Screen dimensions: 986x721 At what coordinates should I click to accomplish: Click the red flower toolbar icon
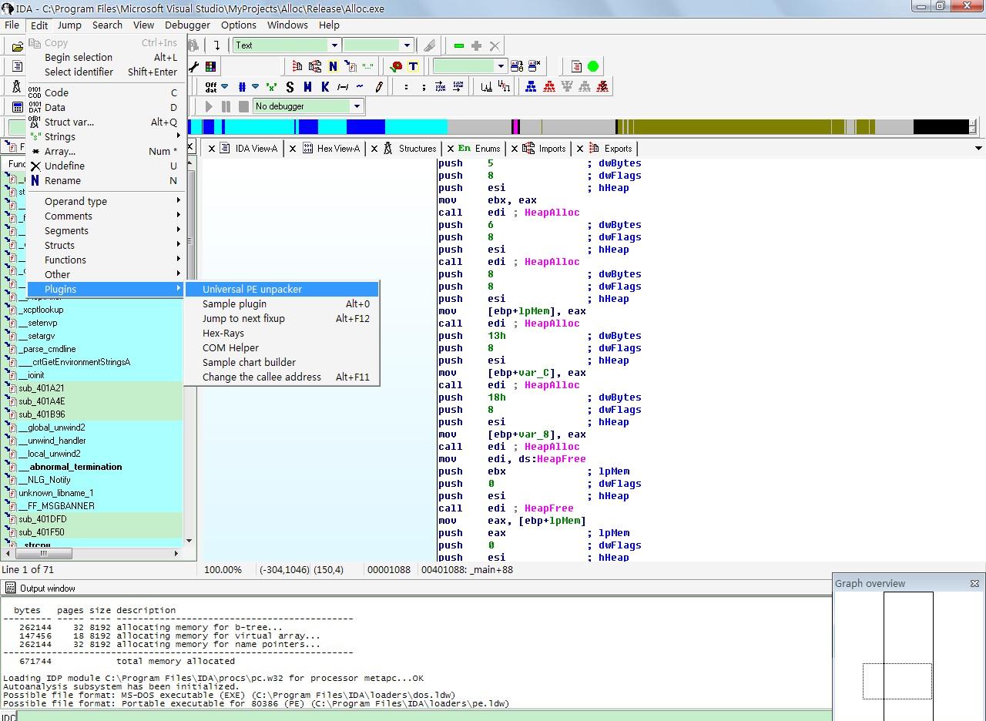396,66
